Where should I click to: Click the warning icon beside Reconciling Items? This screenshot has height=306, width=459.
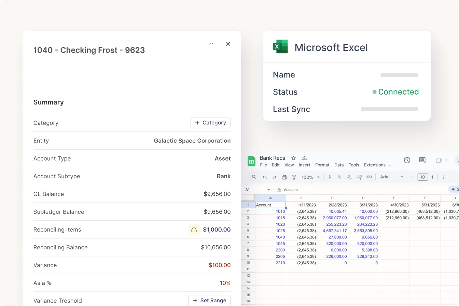194,229
